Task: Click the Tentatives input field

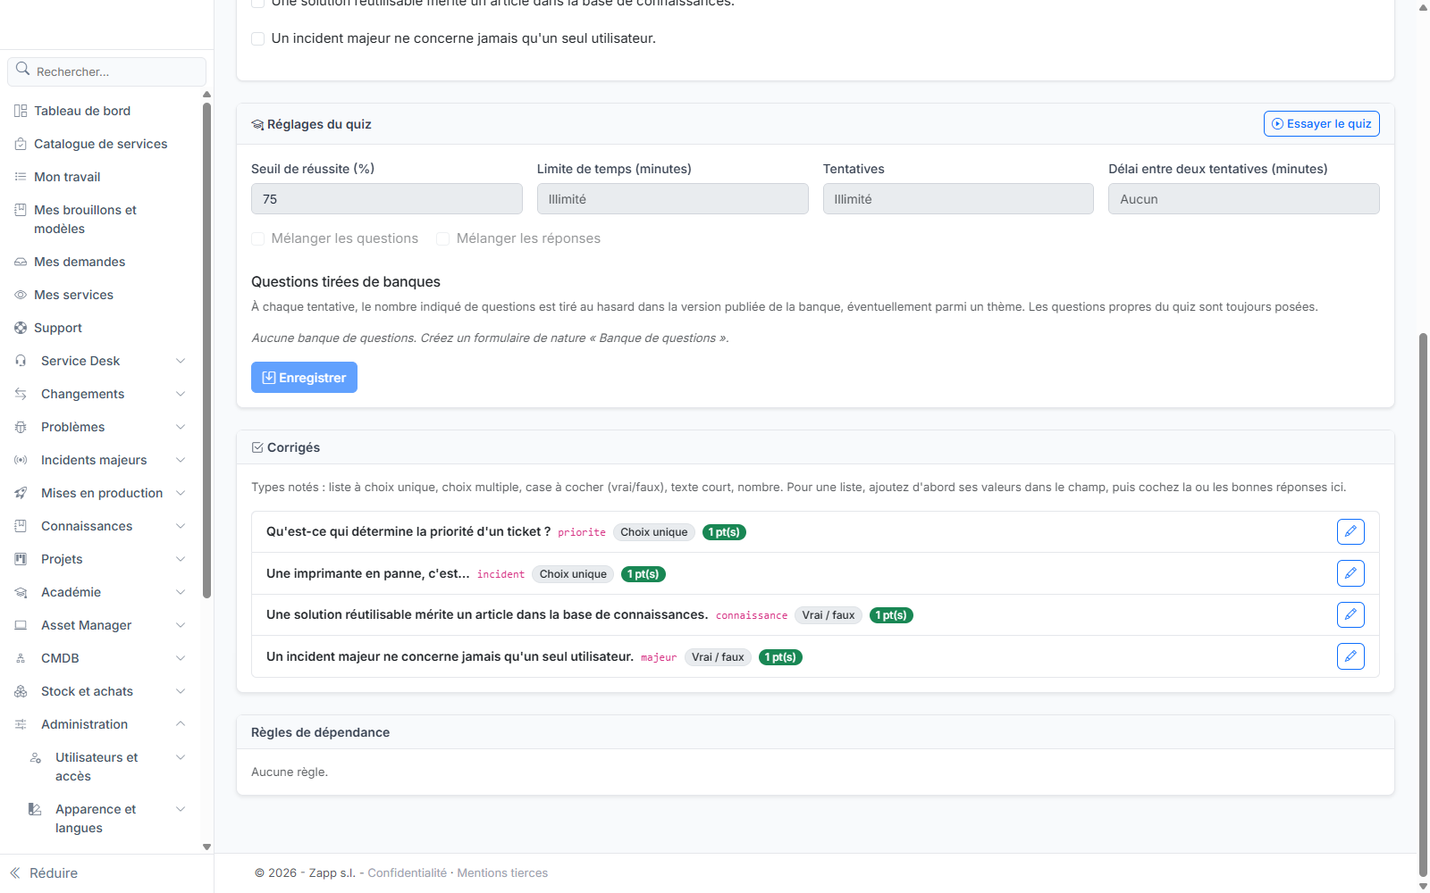Action: (958, 198)
